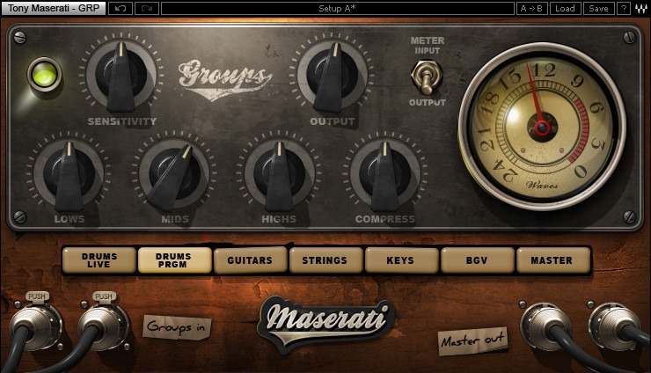Screen dimensions: 651x373
Task: Click the undo arrow icon
Action: tap(121, 8)
